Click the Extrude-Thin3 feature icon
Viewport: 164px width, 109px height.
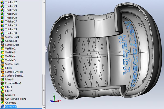click(2, 83)
